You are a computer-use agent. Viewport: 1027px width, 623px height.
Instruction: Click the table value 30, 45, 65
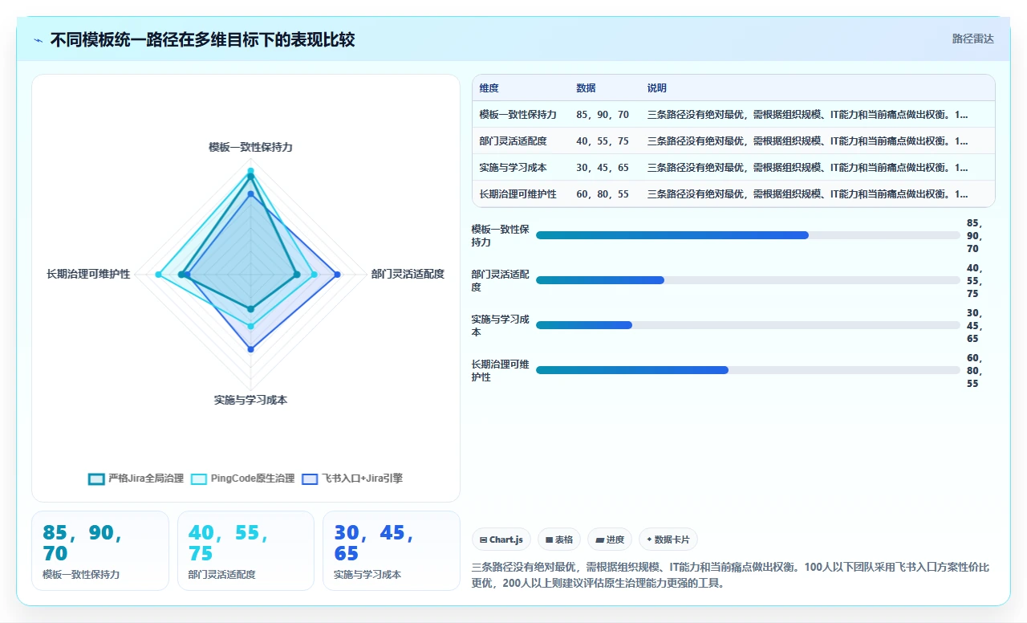point(603,168)
